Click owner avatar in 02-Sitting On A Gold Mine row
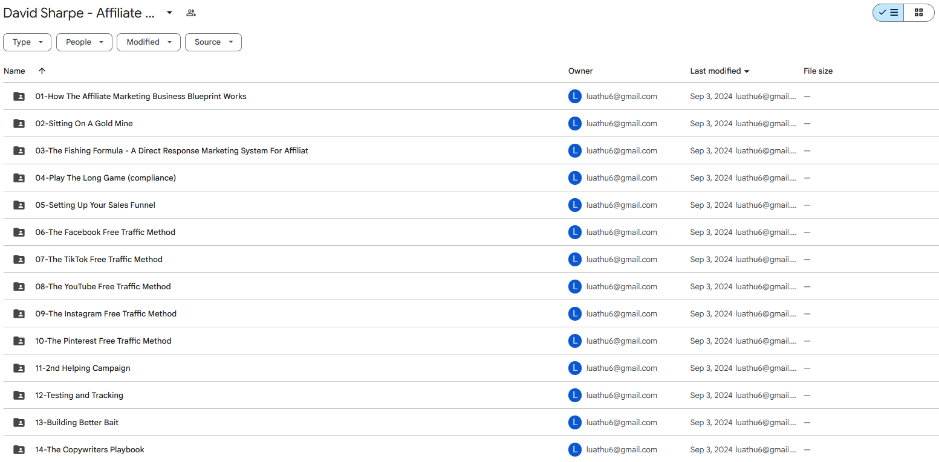The height and width of the screenshot is (462, 939). point(575,124)
